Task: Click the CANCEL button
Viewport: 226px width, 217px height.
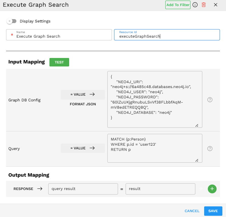Action: pos(192,211)
